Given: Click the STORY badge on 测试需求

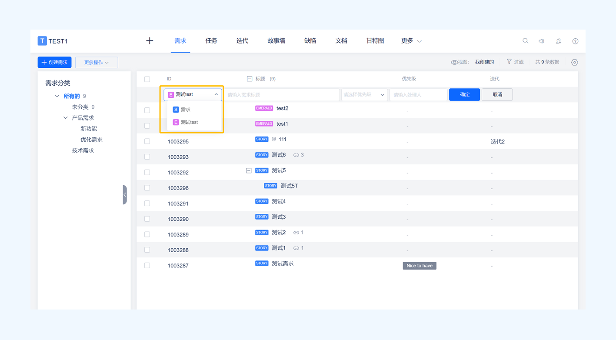Looking at the screenshot, I should tap(262, 263).
